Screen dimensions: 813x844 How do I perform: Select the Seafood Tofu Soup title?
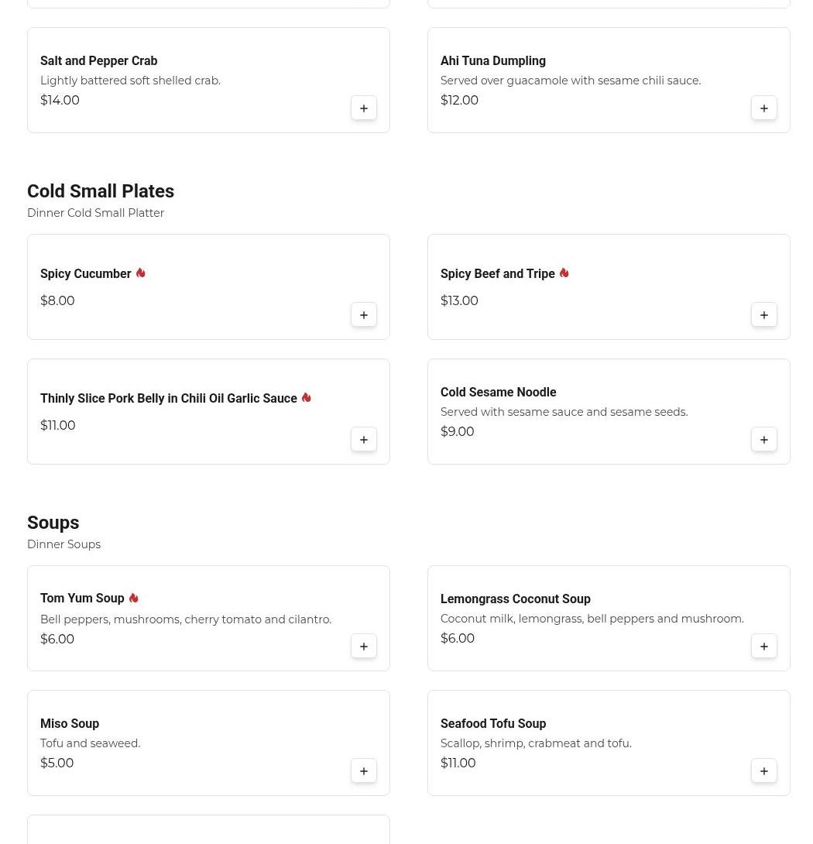point(493,723)
